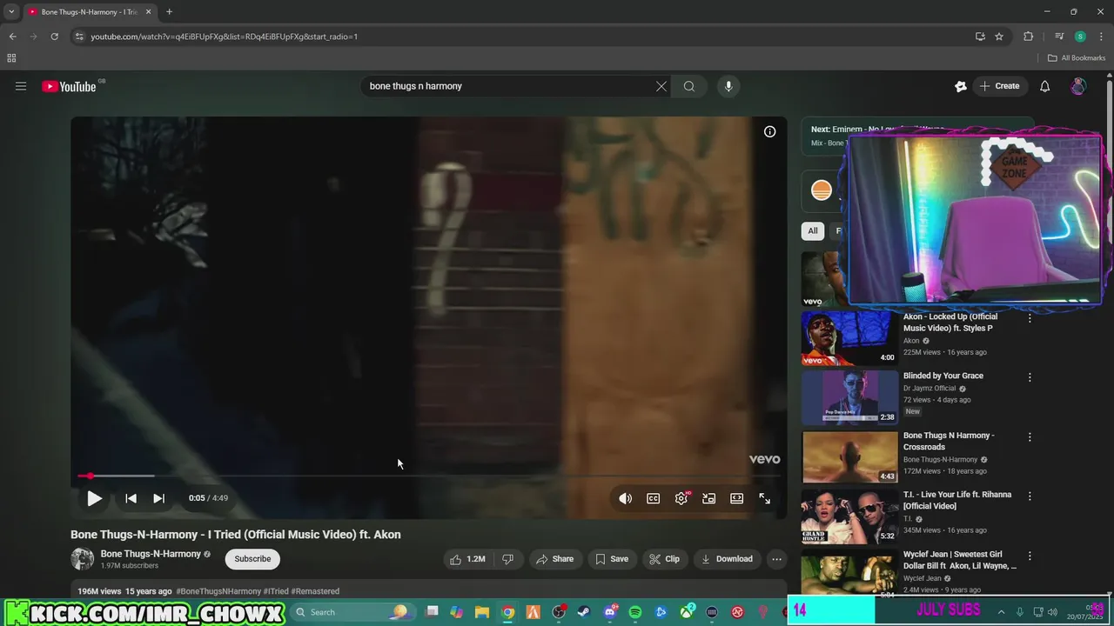The image size is (1114, 626).
Task: Toggle closed captions
Action: tap(653, 498)
